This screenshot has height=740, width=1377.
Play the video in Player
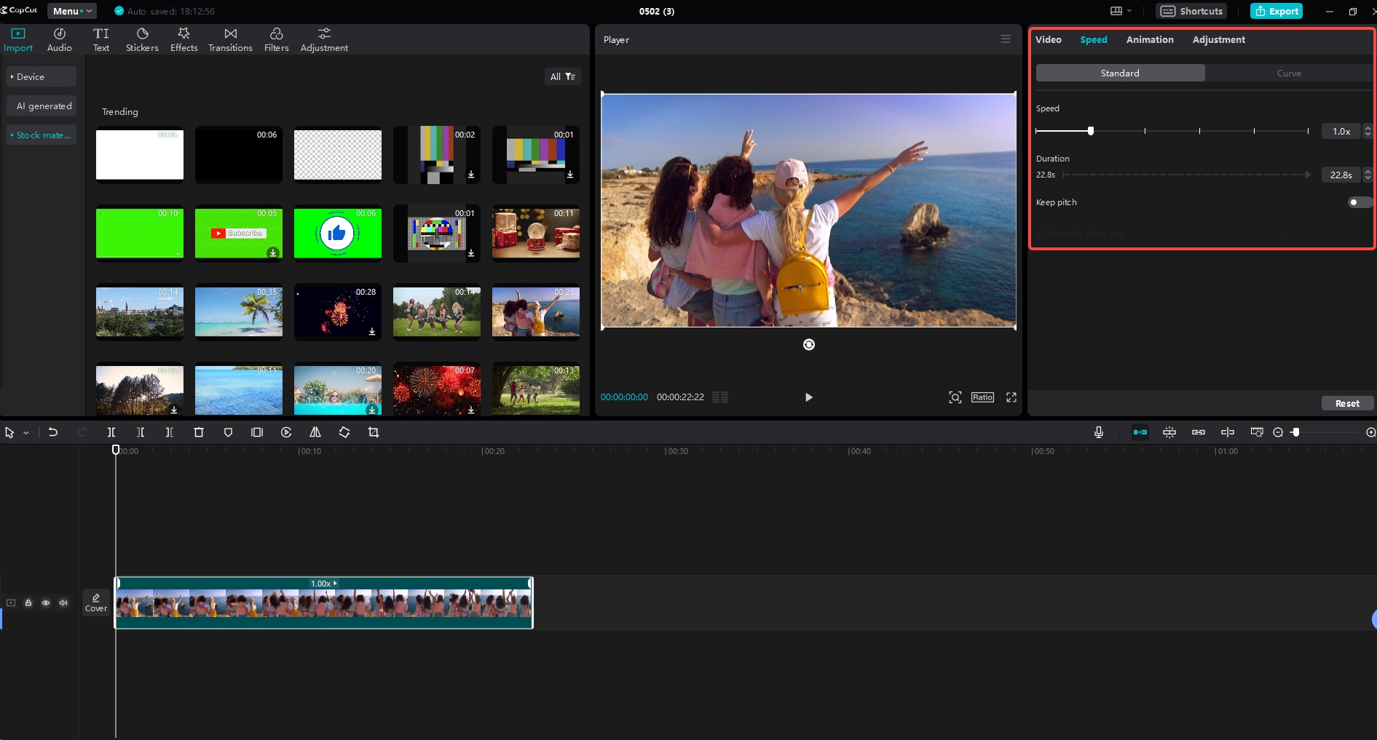click(808, 397)
